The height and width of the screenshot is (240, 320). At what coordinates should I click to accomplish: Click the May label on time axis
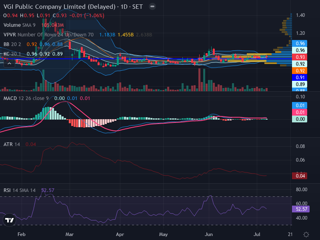[163, 234]
